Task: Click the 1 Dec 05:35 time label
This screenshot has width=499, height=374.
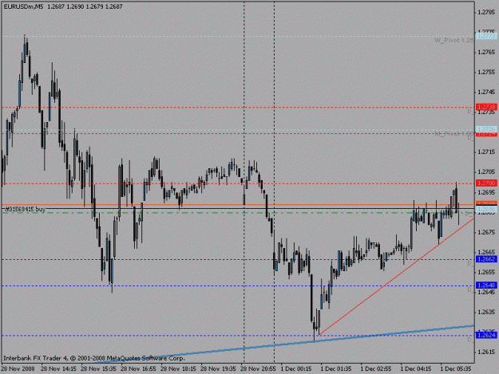Action: point(456,368)
